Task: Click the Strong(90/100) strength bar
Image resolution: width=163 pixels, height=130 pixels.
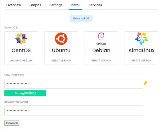Action: tap(25, 93)
